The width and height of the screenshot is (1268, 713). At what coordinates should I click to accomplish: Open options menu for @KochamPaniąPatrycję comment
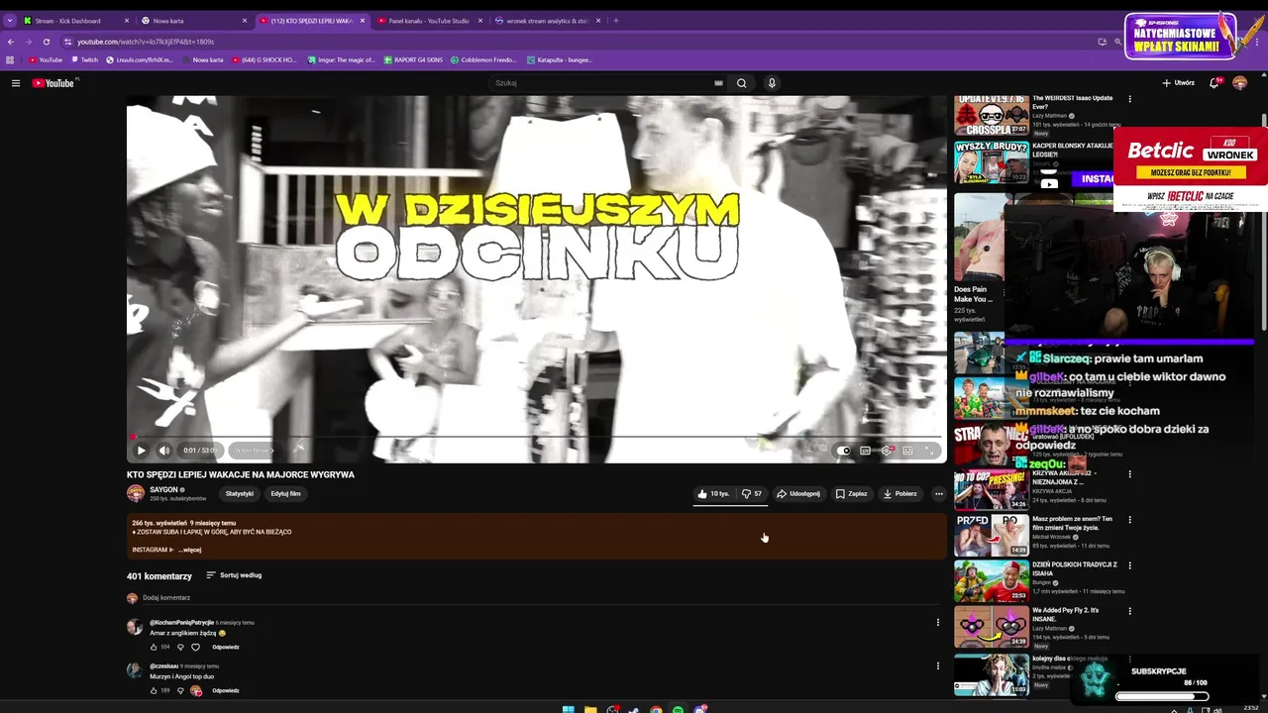point(938,622)
